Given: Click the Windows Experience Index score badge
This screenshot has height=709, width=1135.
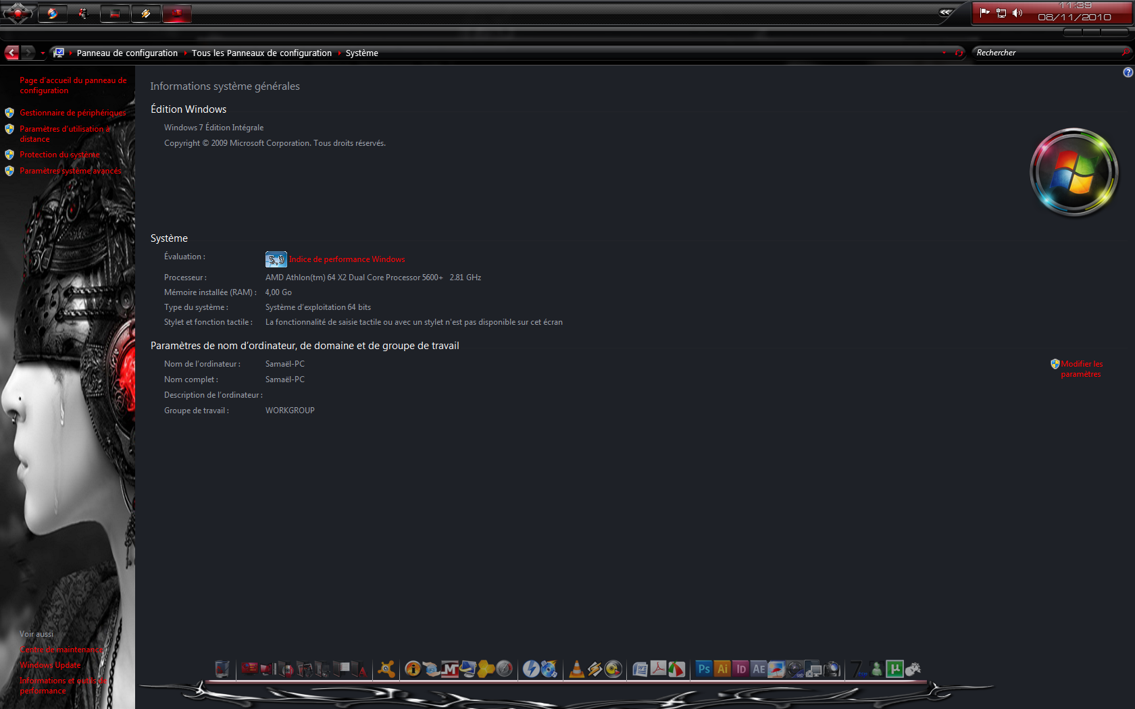Looking at the screenshot, I should coord(276,259).
